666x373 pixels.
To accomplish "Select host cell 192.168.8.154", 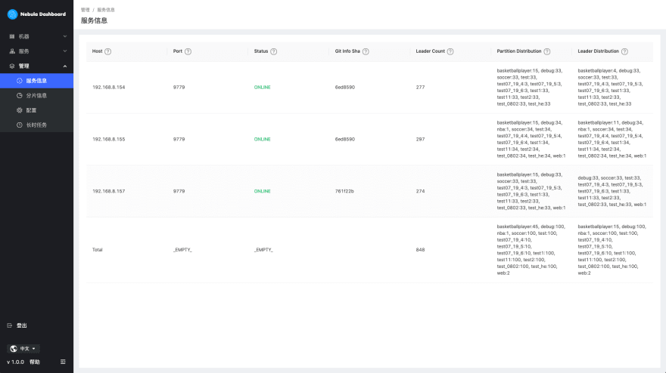I will 109,88.
